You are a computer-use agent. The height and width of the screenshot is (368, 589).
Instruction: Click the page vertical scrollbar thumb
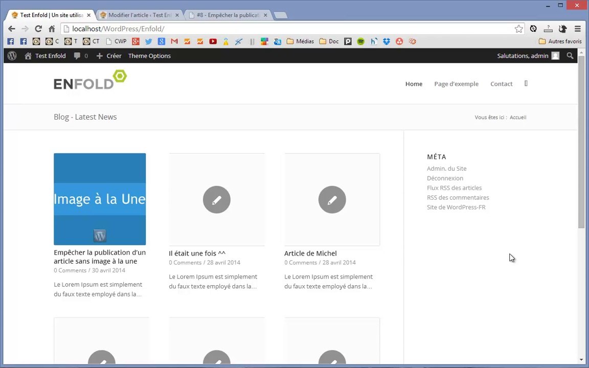pos(581,142)
